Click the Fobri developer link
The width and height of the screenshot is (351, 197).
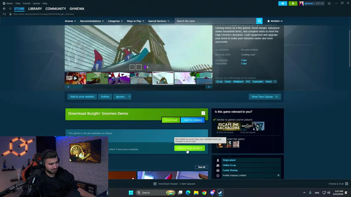coord(244,60)
